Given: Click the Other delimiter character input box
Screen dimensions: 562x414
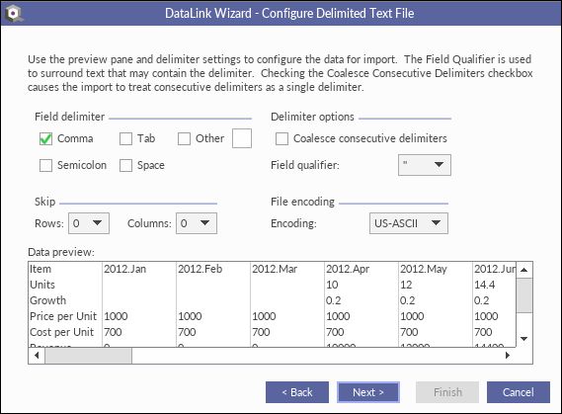Looking at the screenshot, I should tap(242, 138).
